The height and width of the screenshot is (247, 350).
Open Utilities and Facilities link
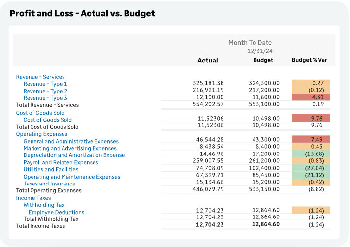pos(51,170)
